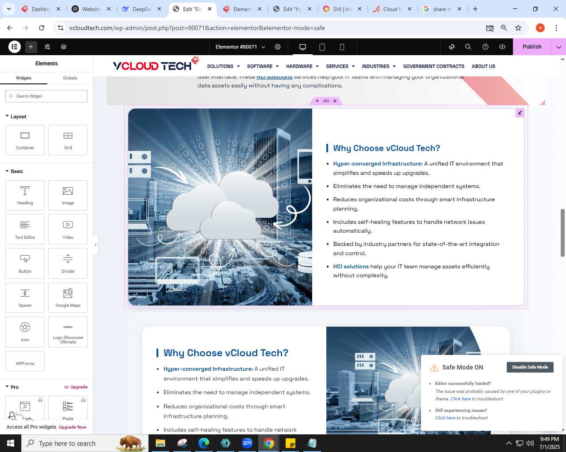The image size is (566, 452).
Task: Select the Logo Showcase Ultimate widget
Action: point(68,332)
